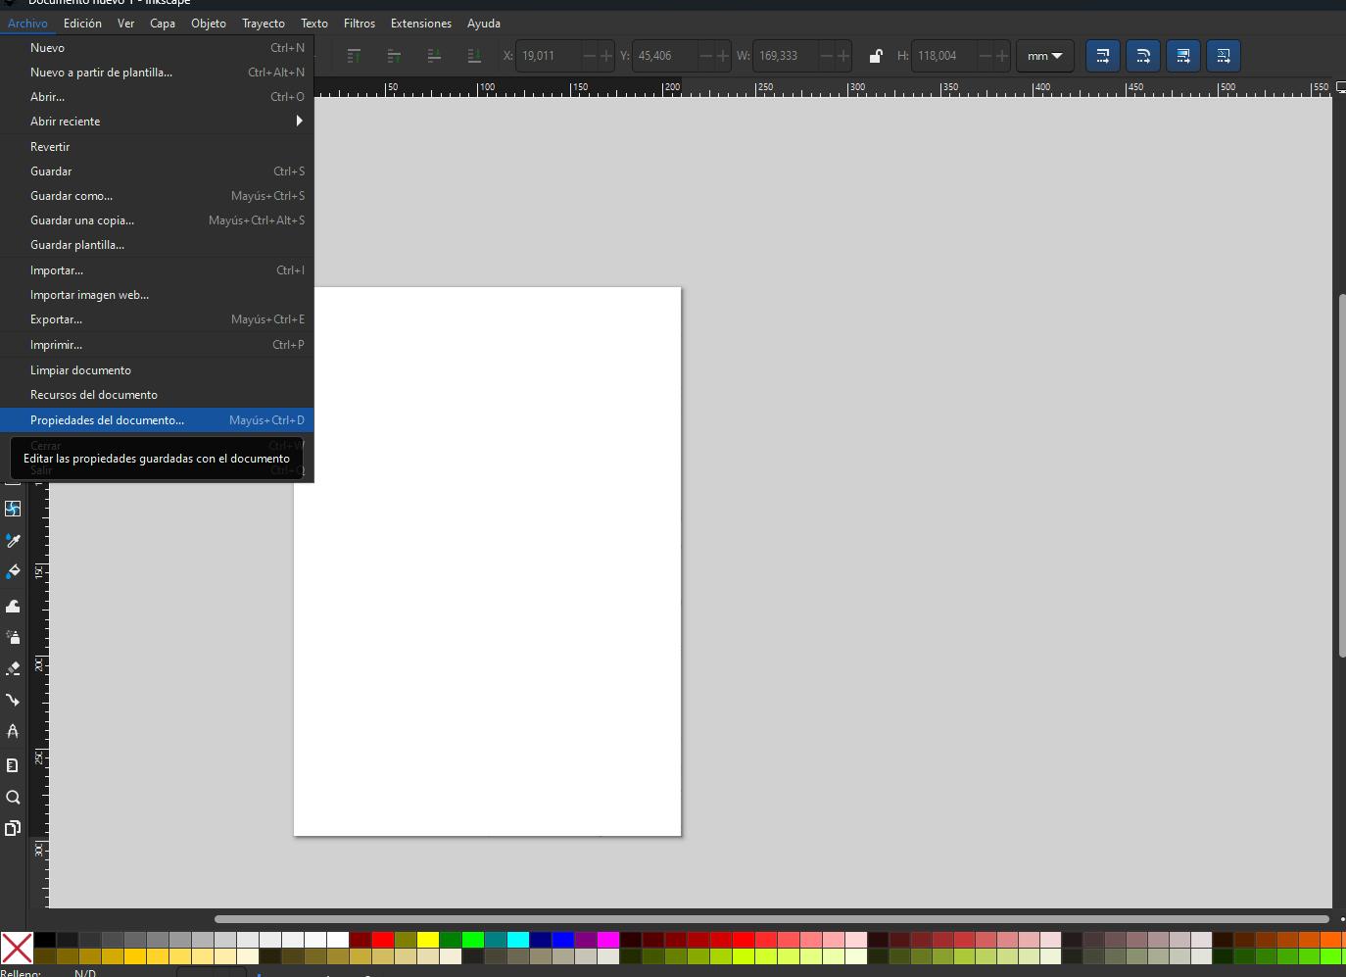Toggle move patterns with object button
The image size is (1346, 977).
click(1224, 56)
